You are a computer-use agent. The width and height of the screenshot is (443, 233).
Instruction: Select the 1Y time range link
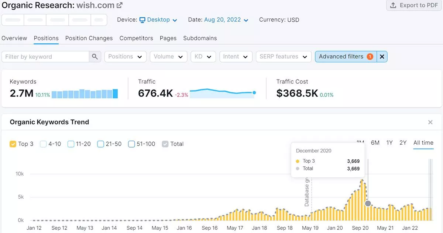[x=389, y=143]
